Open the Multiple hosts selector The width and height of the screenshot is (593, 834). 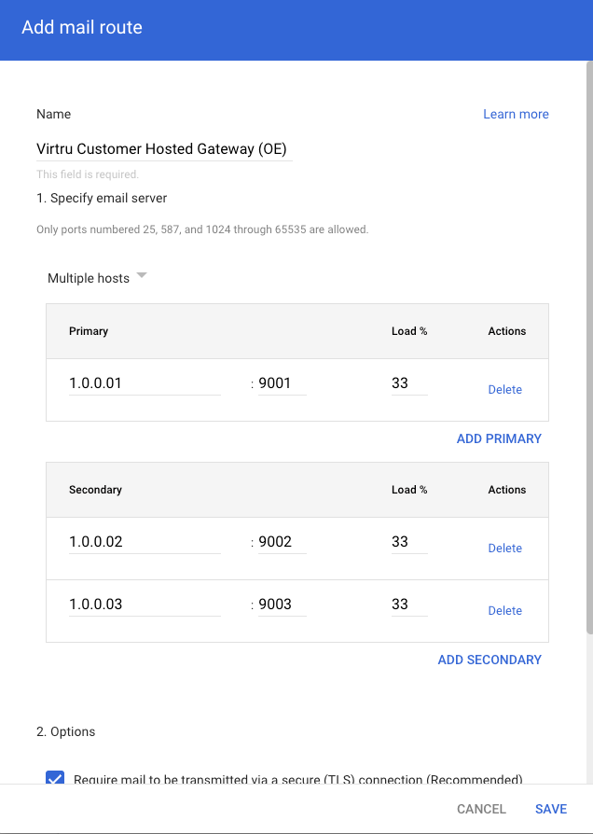(x=89, y=277)
